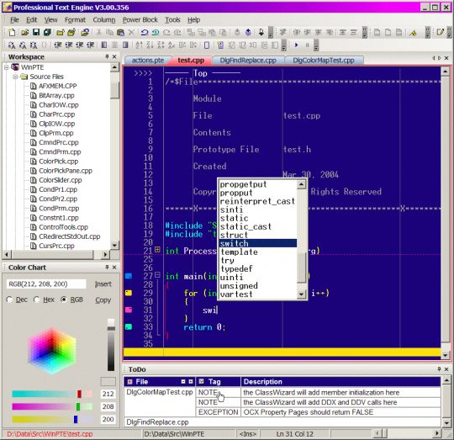Pin the Workspace panel
The height and width of the screenshot is (440, 454).
click(x=107, y=56)
